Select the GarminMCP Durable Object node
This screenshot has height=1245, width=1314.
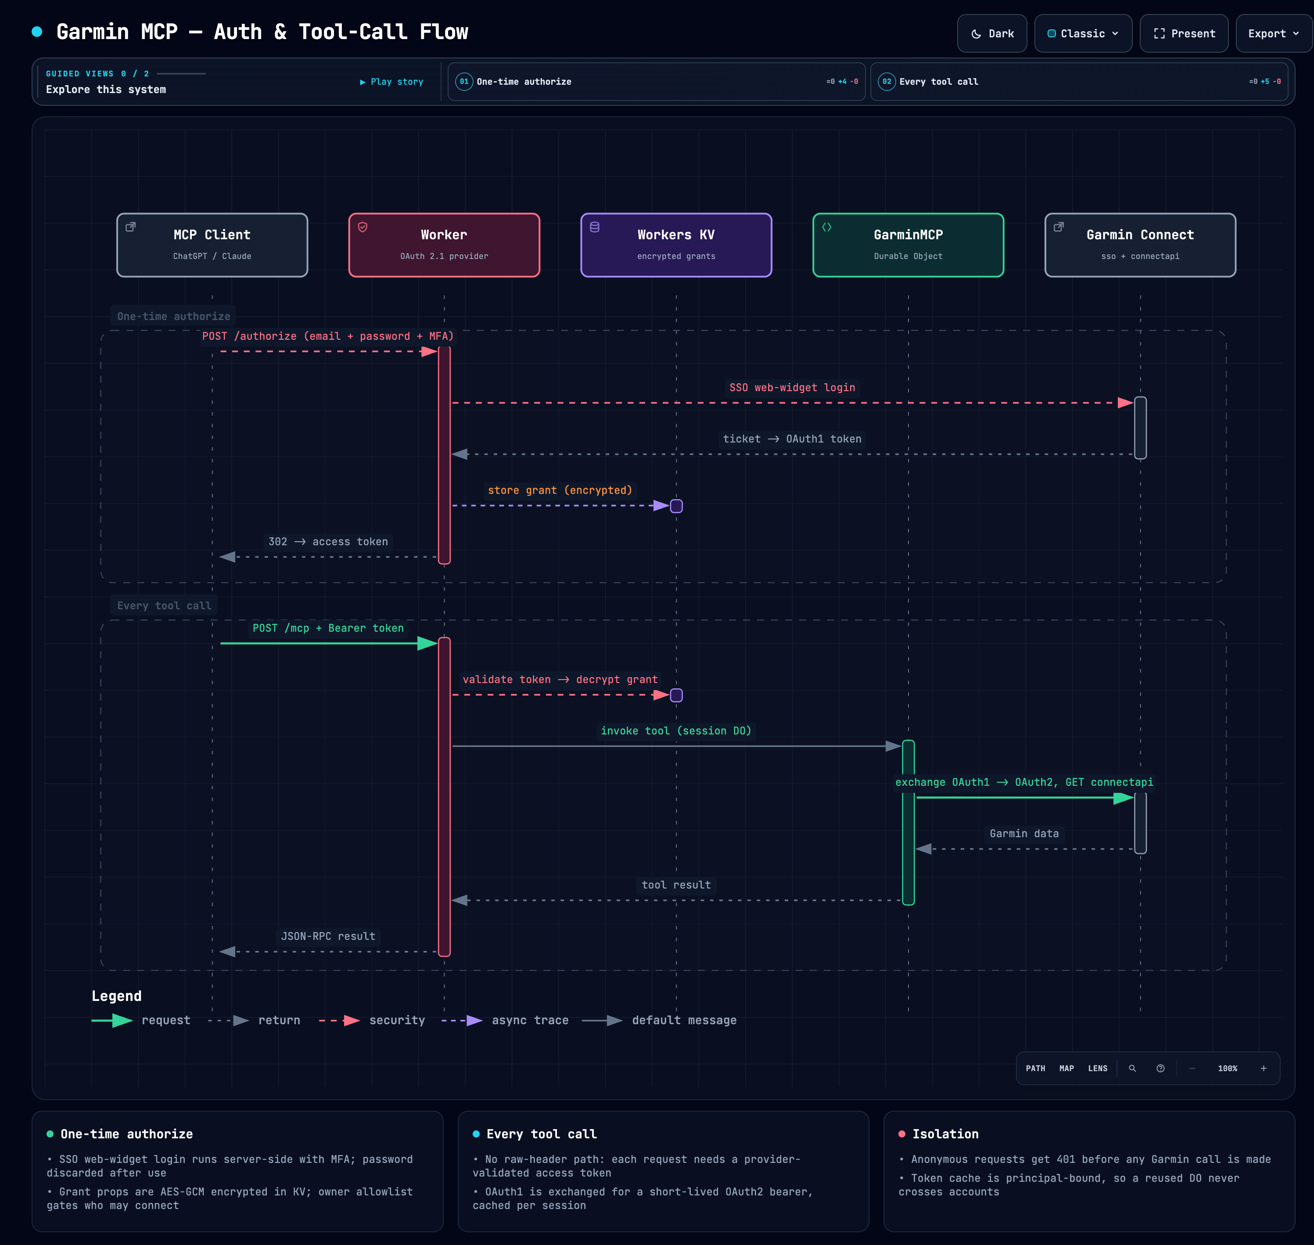909,245
